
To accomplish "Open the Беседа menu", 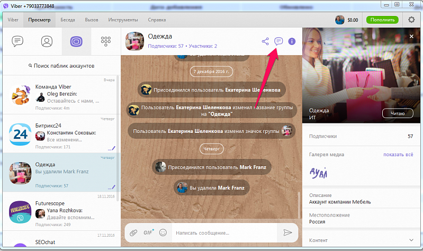I will coord(68,20).
